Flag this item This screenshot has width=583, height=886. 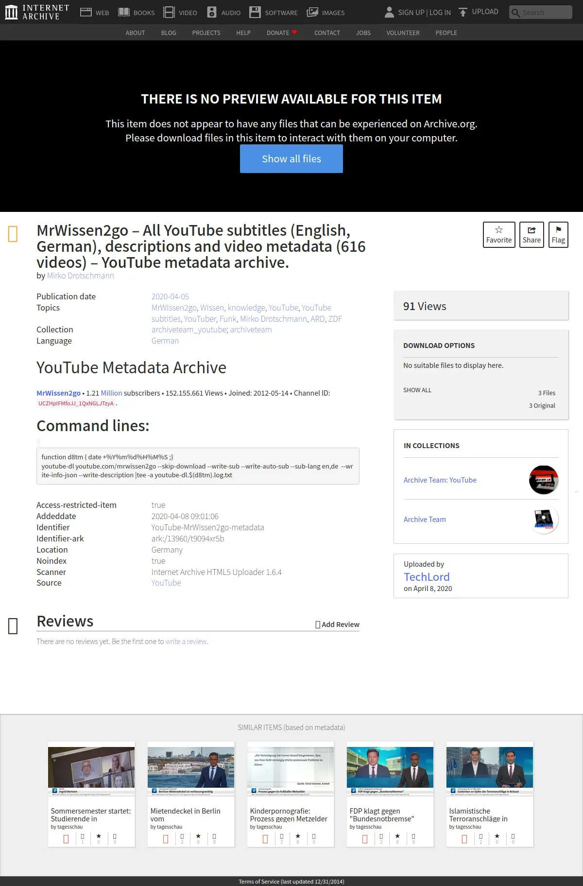click(x=558, y=235)
